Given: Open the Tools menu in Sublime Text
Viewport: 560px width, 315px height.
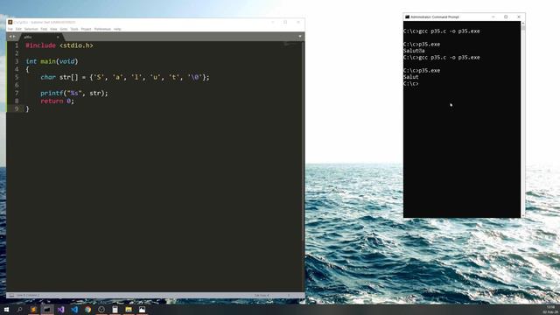Looking at the screenshot, I should click(74, 29).
